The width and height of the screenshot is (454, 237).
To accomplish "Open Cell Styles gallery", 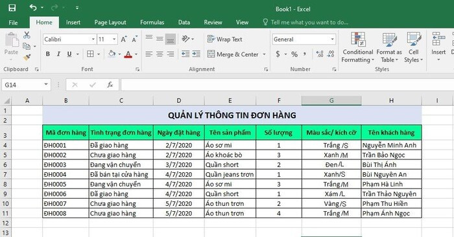I will coord(414,47).
